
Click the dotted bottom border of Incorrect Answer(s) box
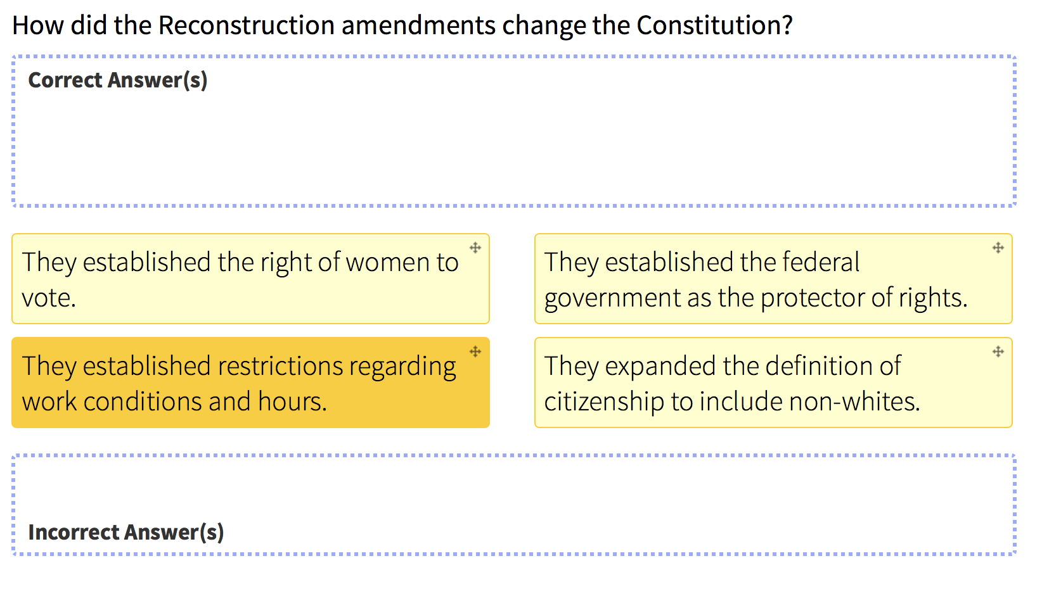click(514, 554)
